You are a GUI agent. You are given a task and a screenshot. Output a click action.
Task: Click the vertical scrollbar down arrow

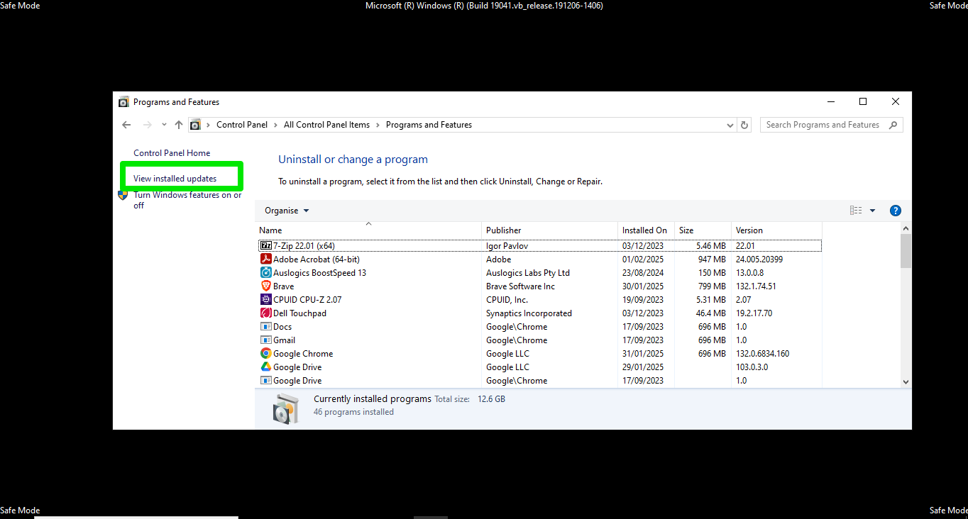click(906, 381)
